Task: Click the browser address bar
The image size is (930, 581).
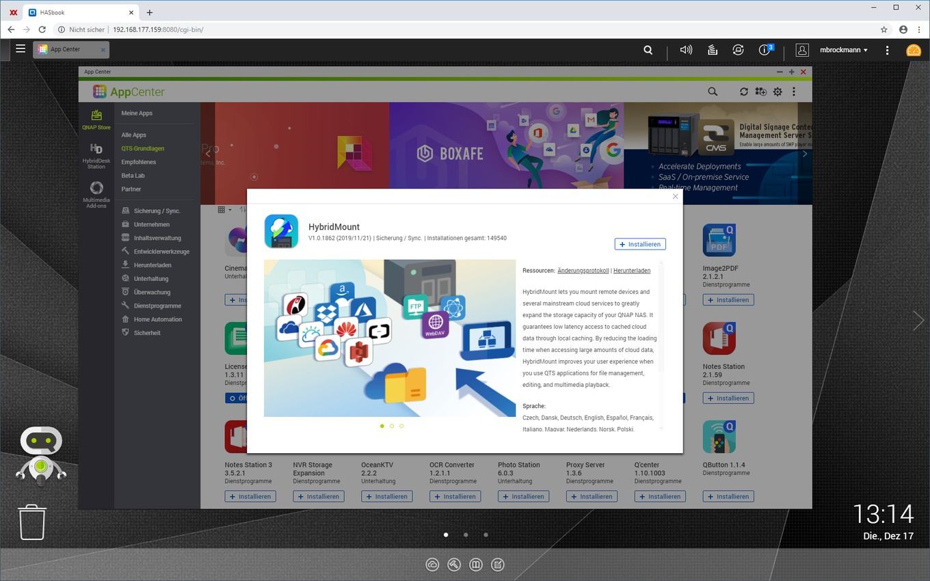Action: (x=465, y=29)
